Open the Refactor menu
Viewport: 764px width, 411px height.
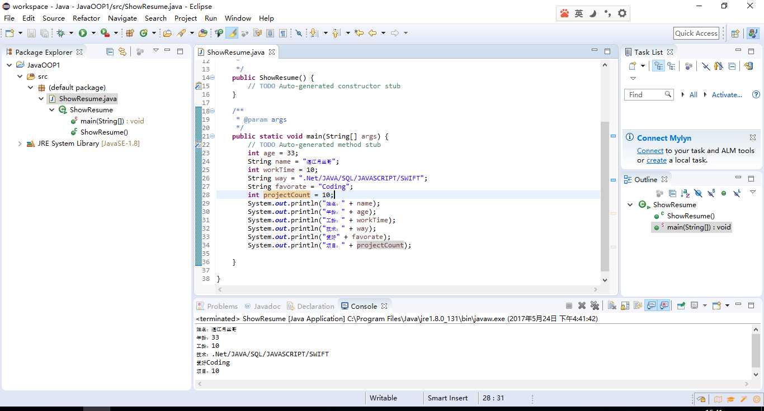pos(86,18)
